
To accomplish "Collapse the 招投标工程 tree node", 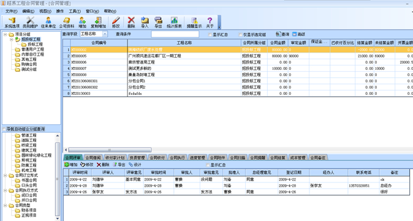I will pyautogui.click(x=11, y=39).
